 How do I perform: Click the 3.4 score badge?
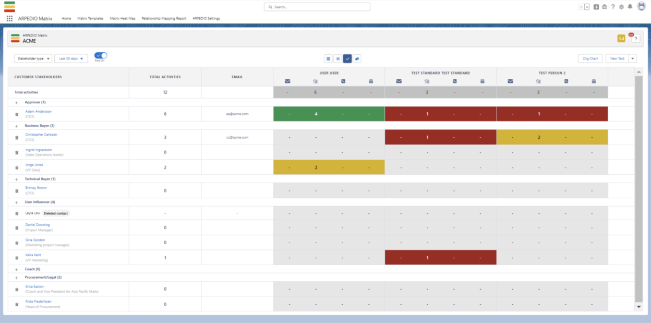(x=621, y=39)
